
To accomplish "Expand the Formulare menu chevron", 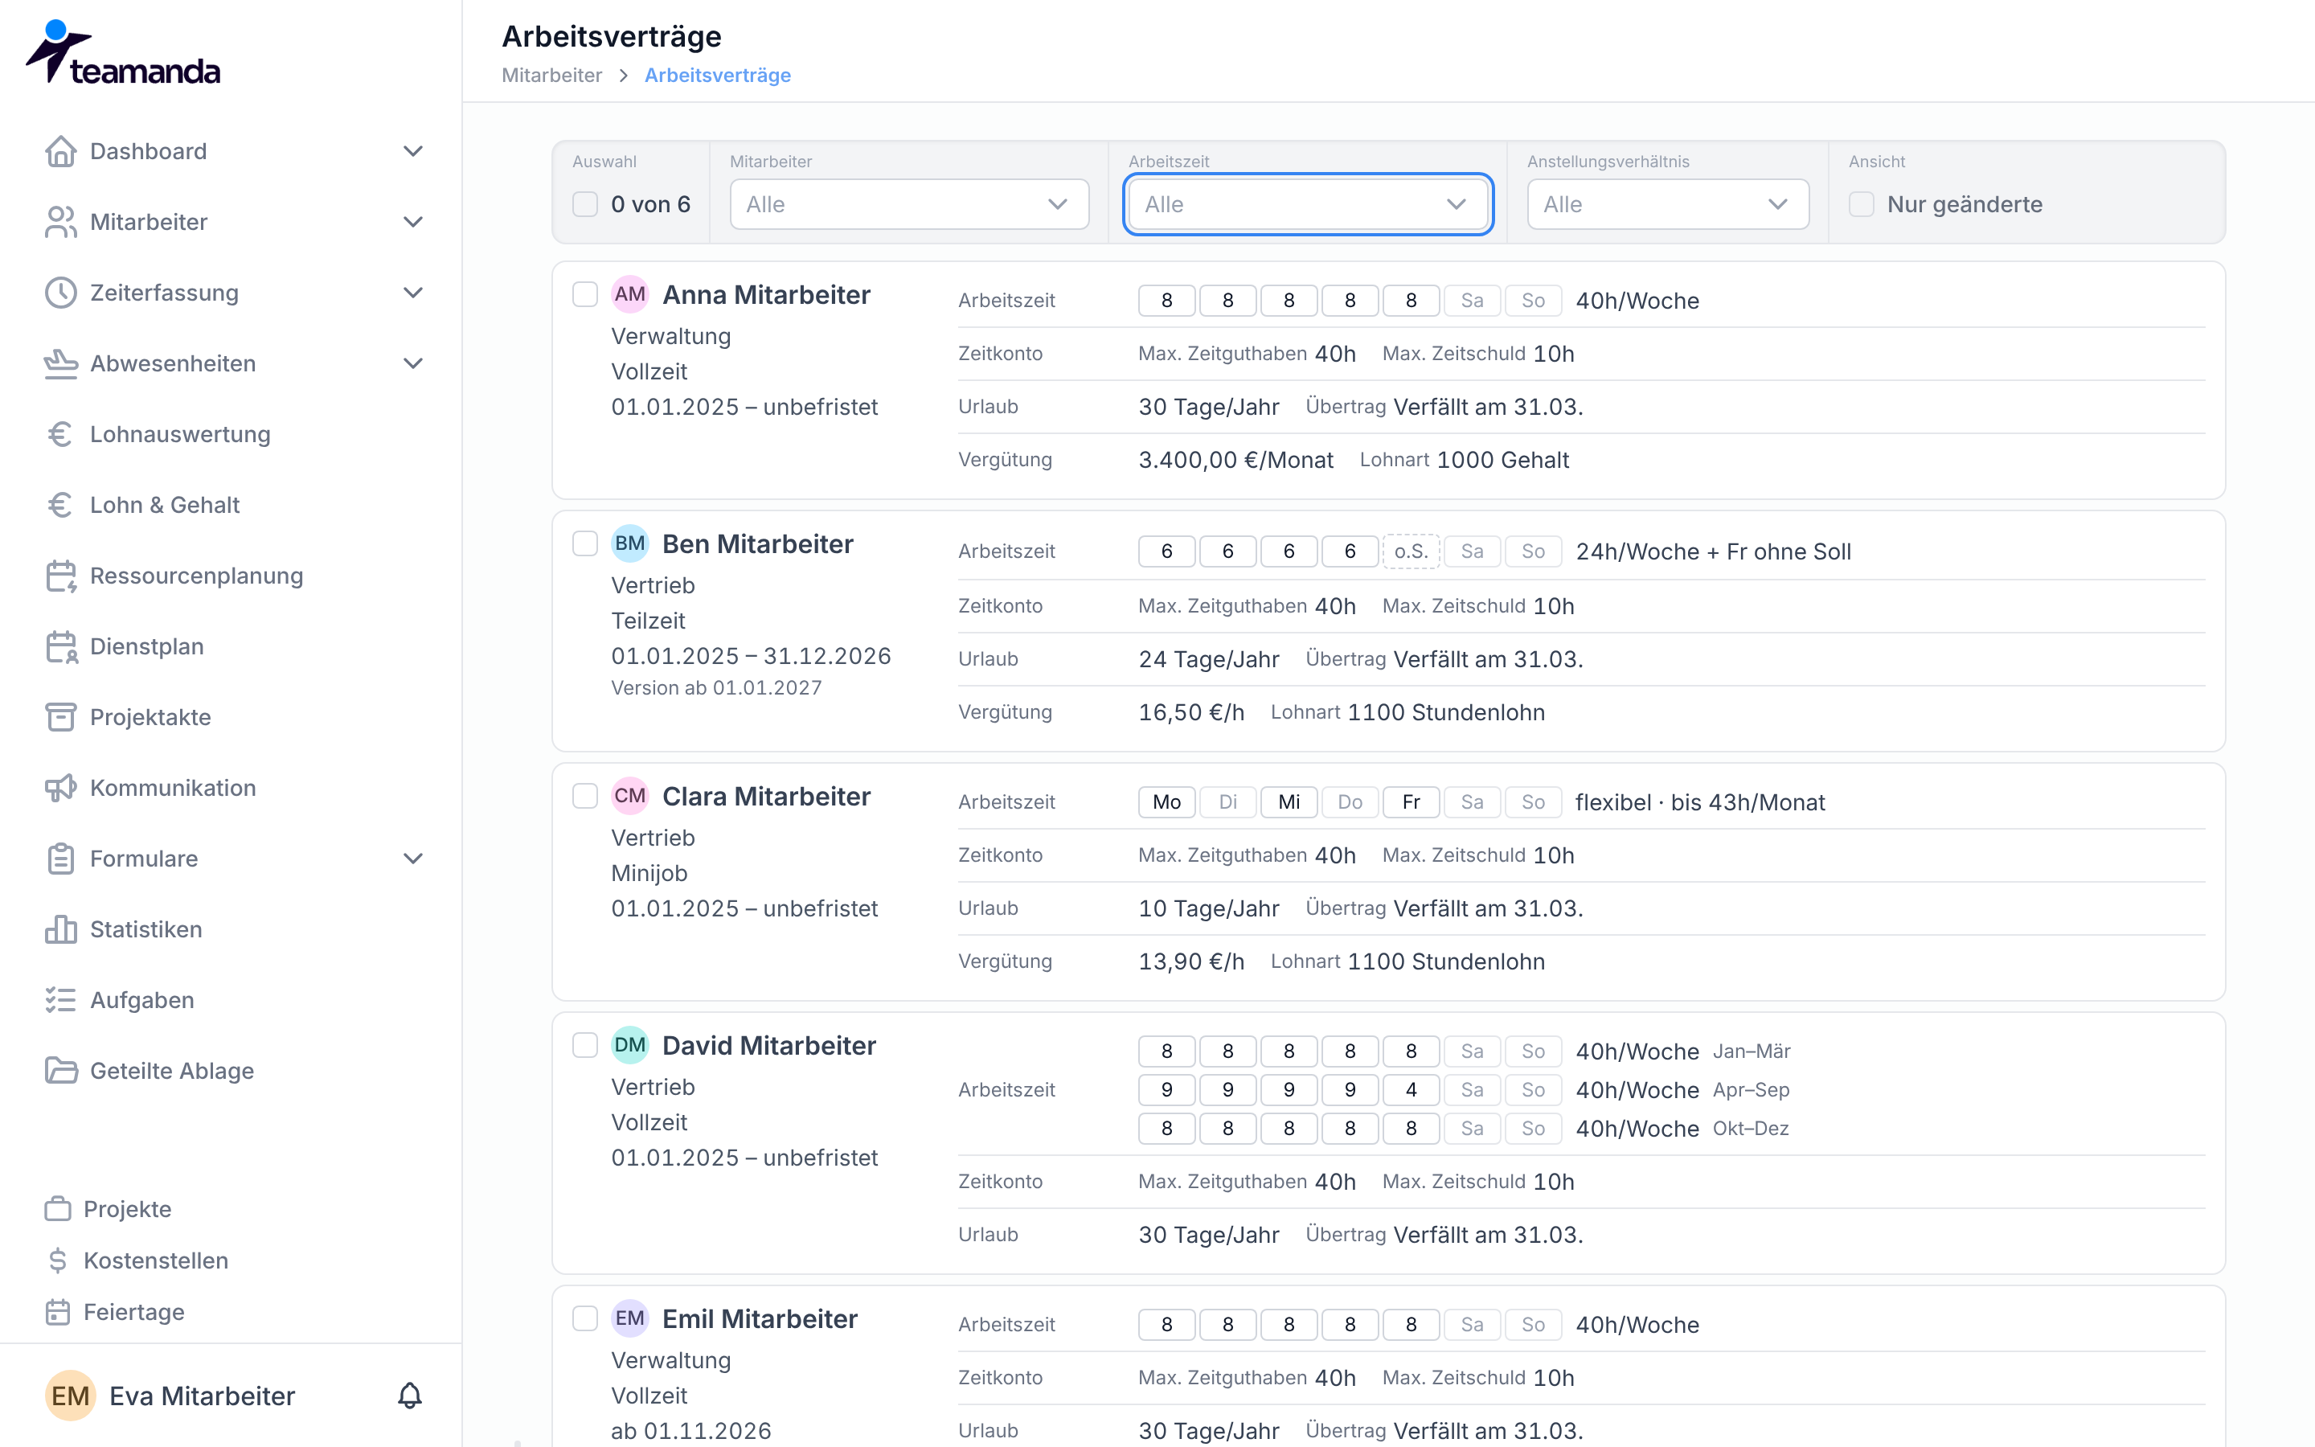I will [413, 859].
